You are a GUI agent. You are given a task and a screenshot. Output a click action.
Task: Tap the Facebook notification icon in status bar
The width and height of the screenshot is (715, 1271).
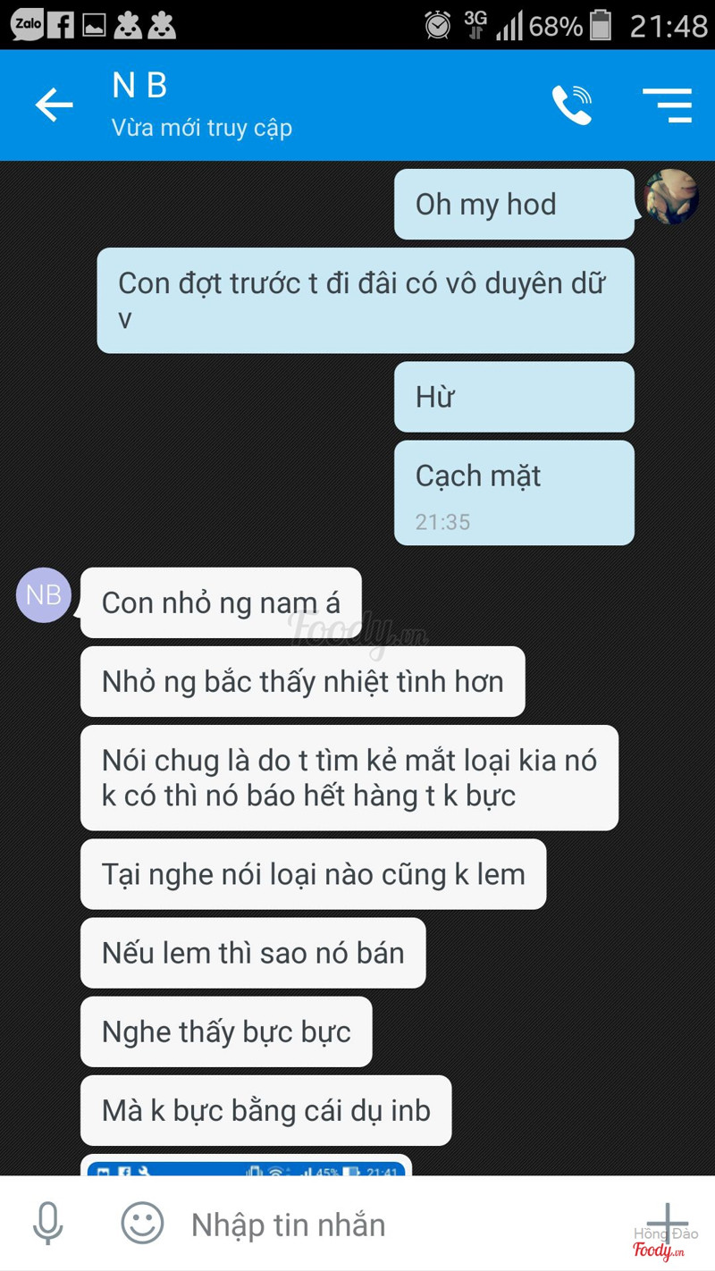coord(61,24)
